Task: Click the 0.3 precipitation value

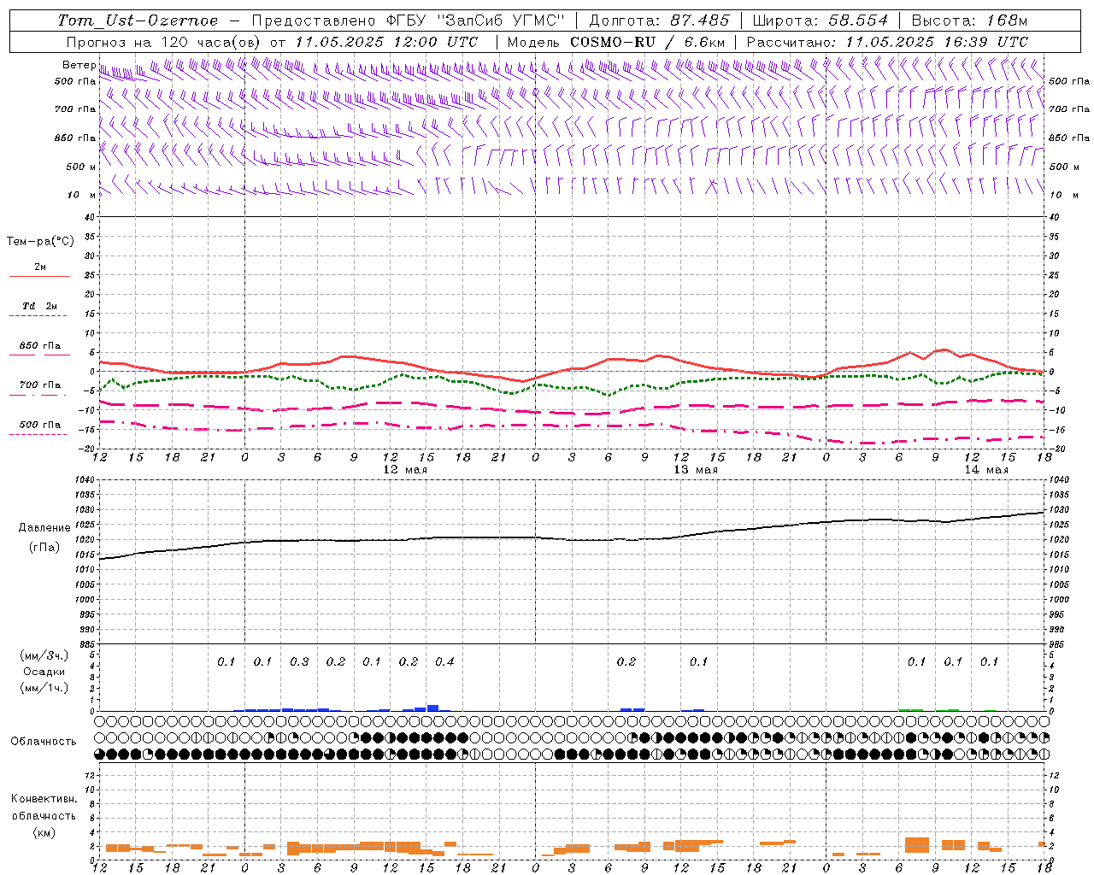Action: click(x=299, y=661)
